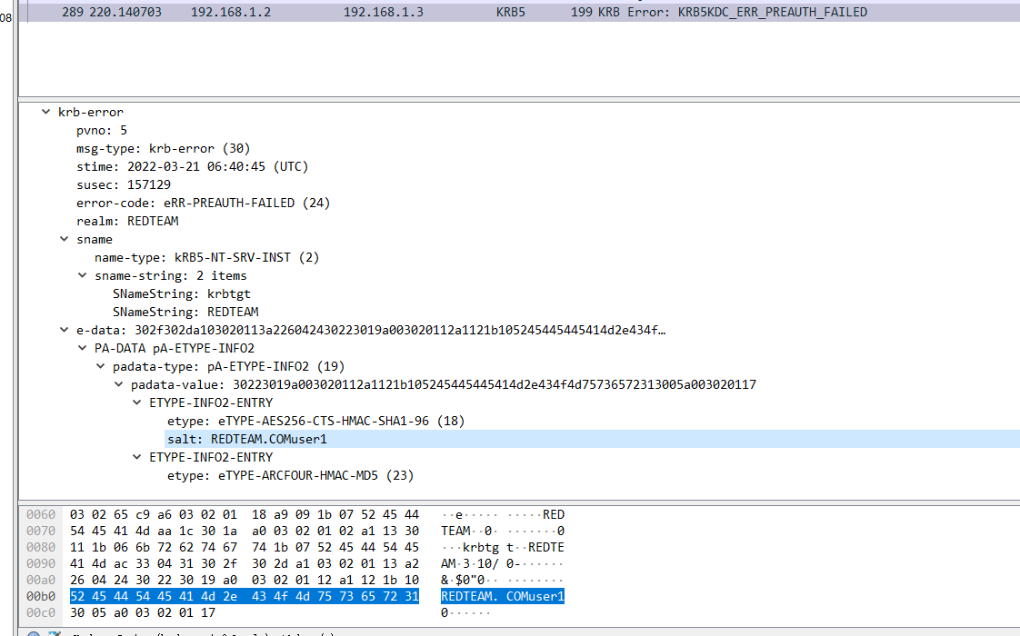Collapse first ETYPE-INFO2-ENTRY with AES256 etype
Screen dimensions: 1020x636
pyautogui.click(x=136, y=403)
